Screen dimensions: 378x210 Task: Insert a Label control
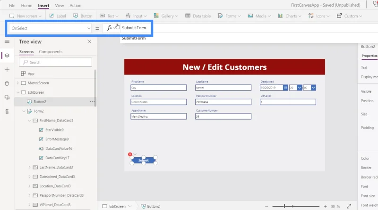(58, 16)
